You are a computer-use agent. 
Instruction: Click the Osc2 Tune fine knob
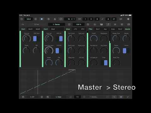pos(49,51)
